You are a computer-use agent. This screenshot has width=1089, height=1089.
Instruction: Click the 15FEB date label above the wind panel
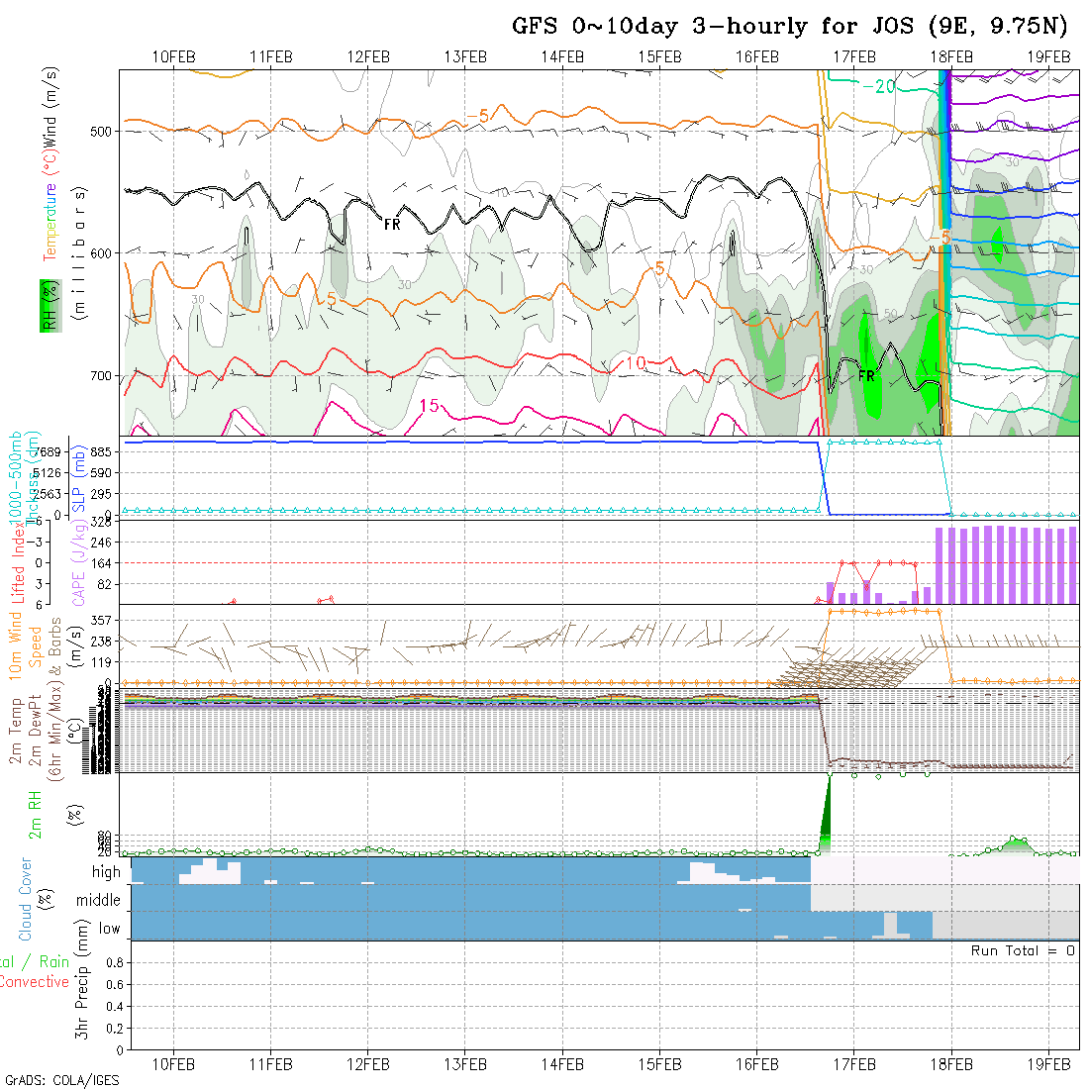pyautogui.click(x=659, y=57)
